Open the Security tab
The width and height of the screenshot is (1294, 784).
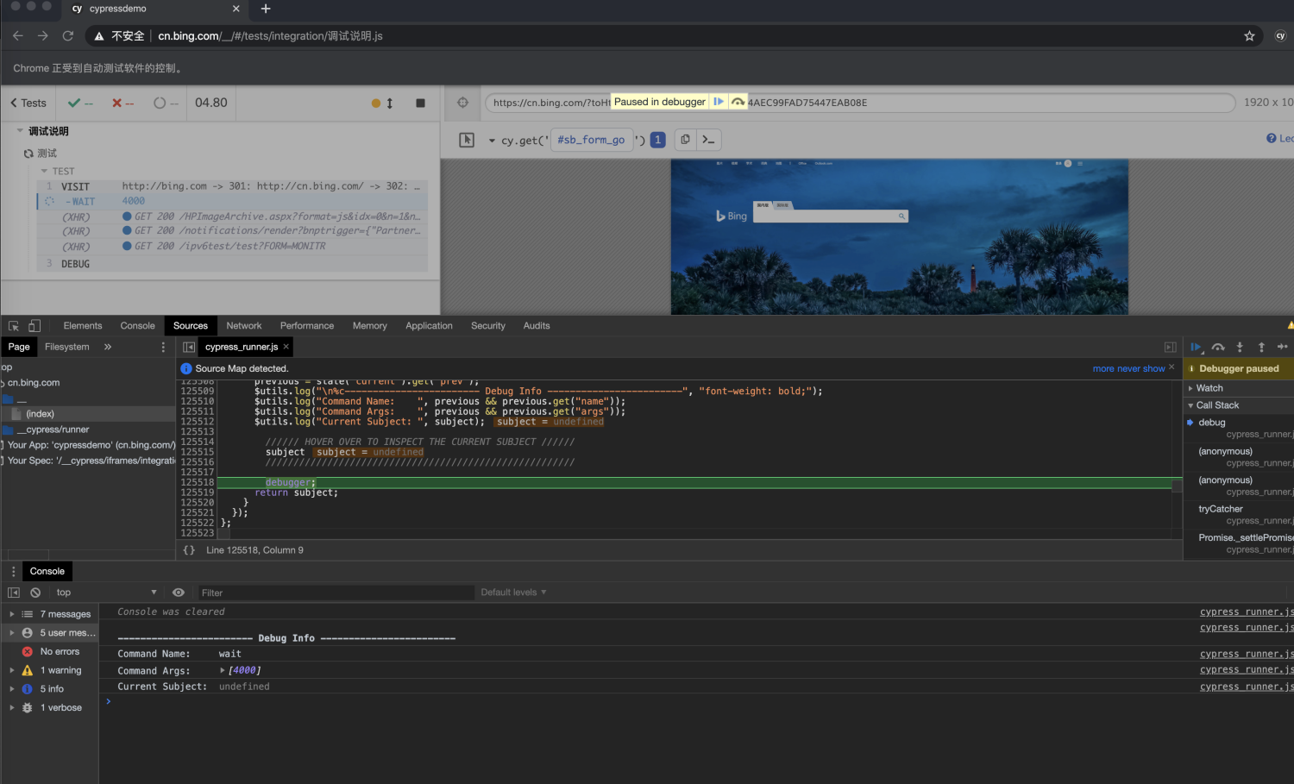coord(488,326)
